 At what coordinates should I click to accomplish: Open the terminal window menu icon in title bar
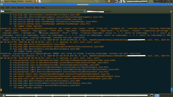pyautogui.click(x=2, y=5)
